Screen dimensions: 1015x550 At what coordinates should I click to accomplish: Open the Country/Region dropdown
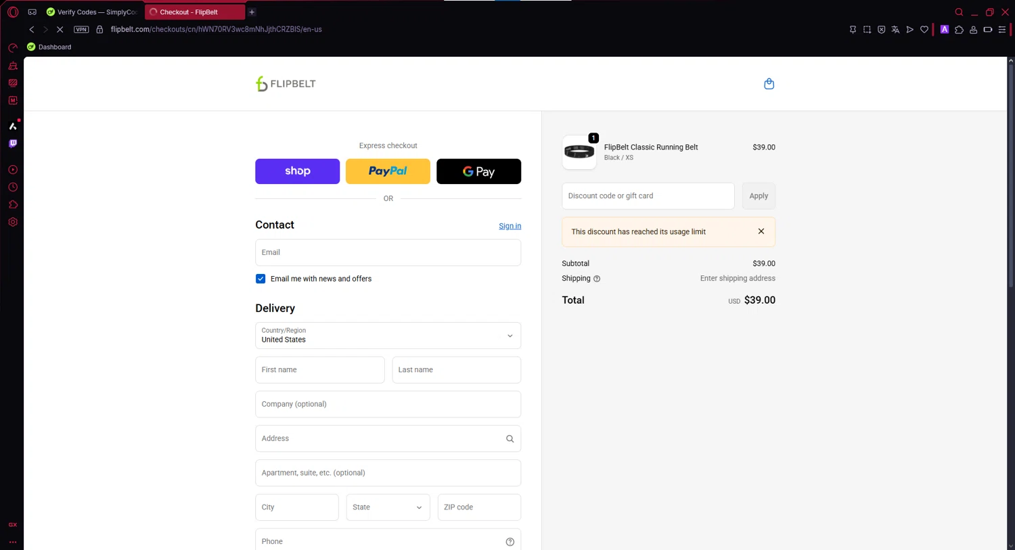388,336
